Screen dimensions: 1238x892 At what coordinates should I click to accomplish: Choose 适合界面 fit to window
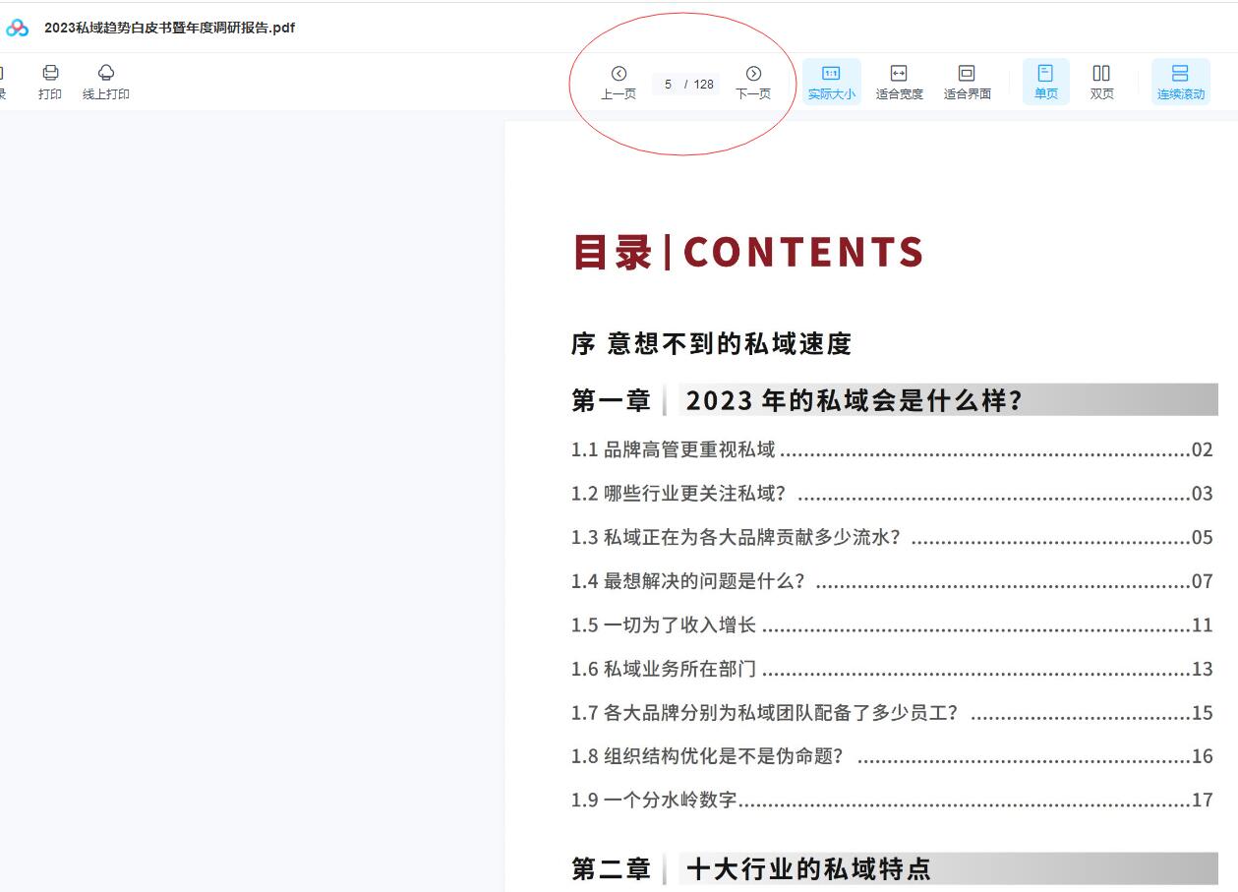click(x=967, y=82)
